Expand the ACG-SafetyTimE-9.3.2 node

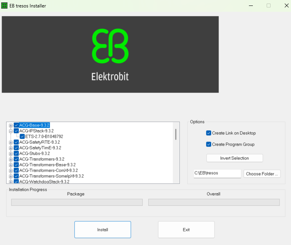click(x=11, y=148)
